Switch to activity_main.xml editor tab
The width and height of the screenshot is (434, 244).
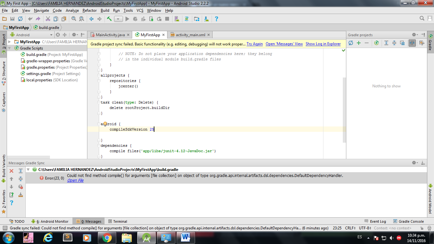point(190,35)
